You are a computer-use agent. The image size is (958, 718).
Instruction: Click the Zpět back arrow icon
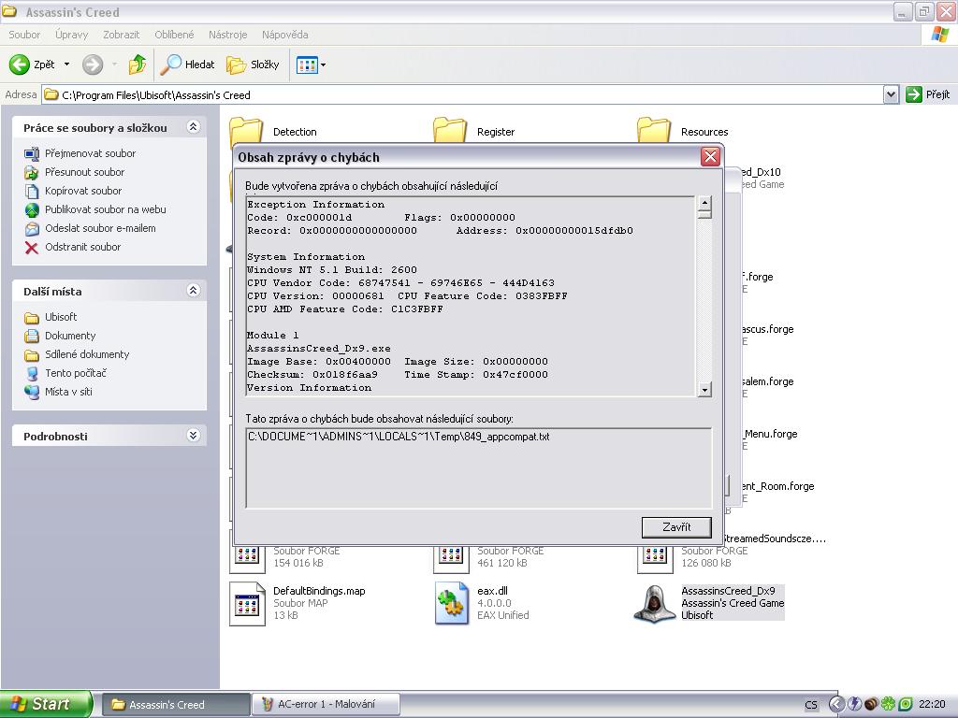[x=20, y=65]
